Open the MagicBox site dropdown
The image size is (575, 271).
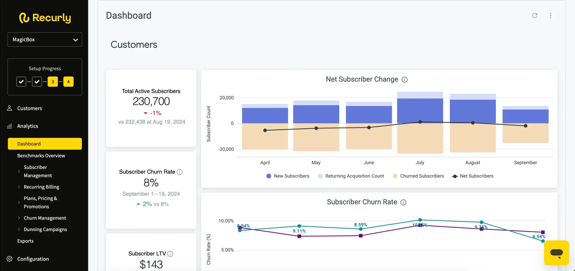45,39
